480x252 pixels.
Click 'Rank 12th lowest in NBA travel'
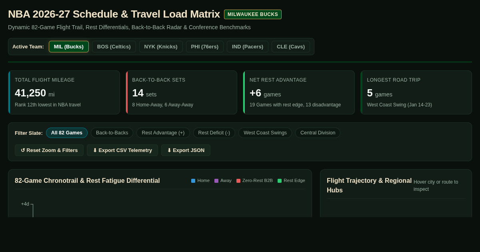(48, 105)
